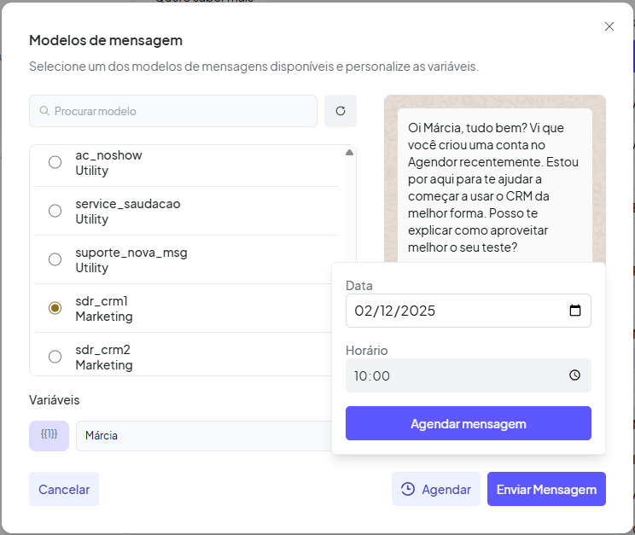
Task: Select the sdr_crm1 Marketing radio button
Action: pos(55,308)
